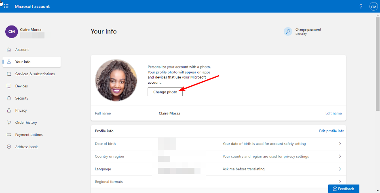Expand the Country or region row chevron

[340, 156]
